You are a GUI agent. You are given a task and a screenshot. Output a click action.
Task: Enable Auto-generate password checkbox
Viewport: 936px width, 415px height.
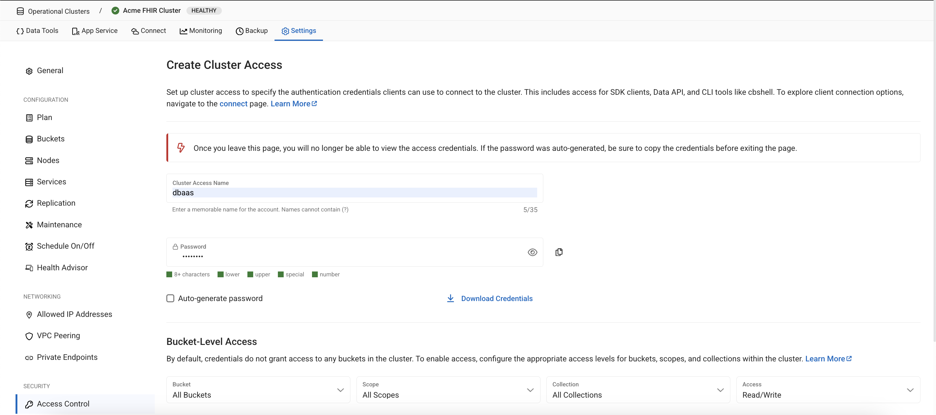[170, 298]
